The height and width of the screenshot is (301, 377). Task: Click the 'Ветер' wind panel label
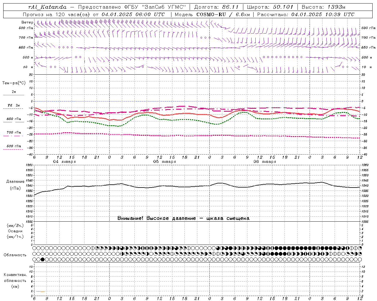click(27, 22)
